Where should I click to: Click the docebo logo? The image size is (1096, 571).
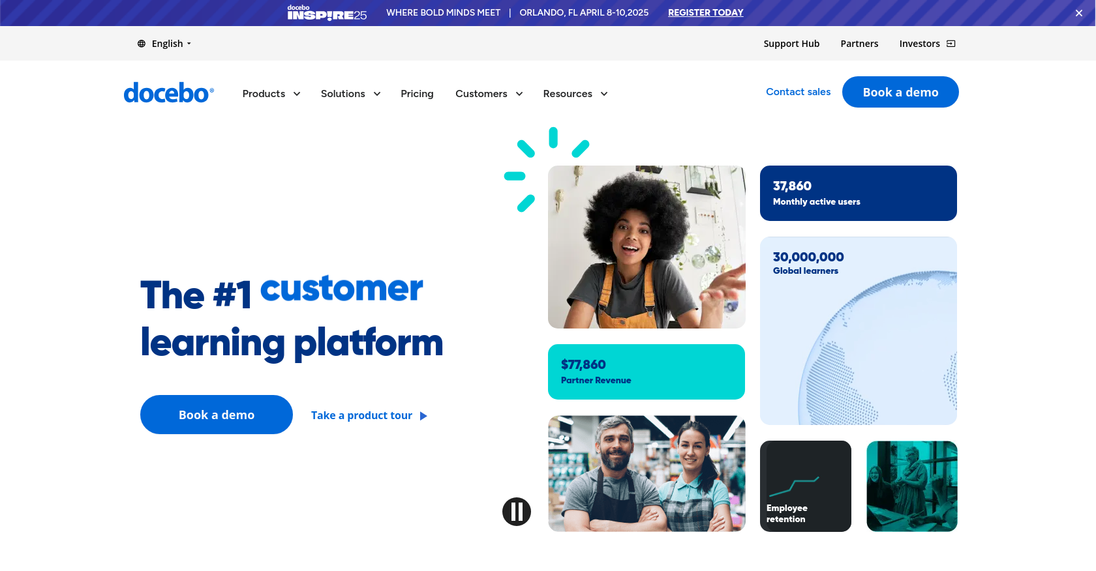point(169,93)
